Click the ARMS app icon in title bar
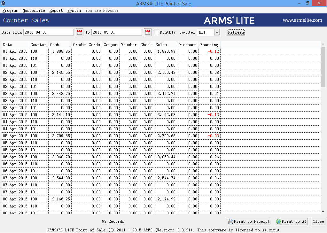Image resolution: width=327 pixels, height=233 pixels. (x=3, y=3)
